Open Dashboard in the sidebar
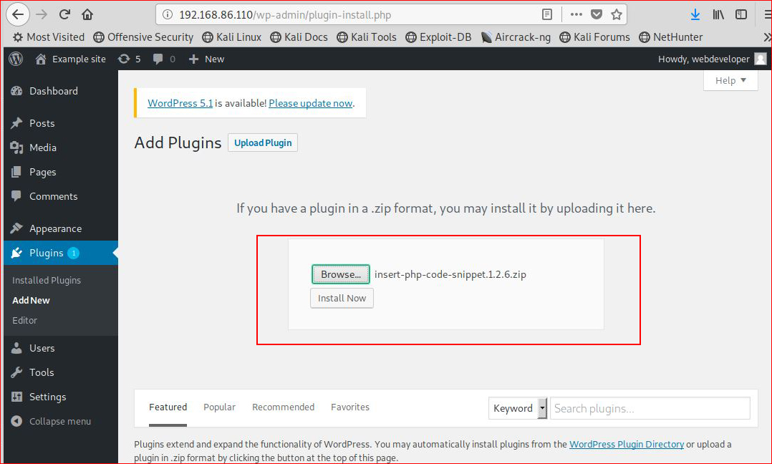The height and width of the screenshot is (464, 772). click(53, 91)
